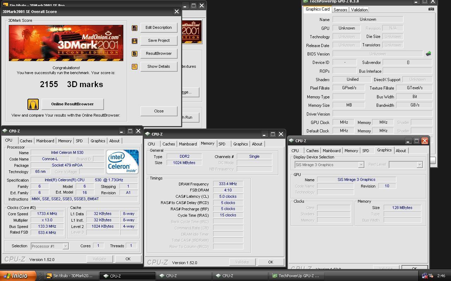Click the Save Project button

click(x=159, y=40)
